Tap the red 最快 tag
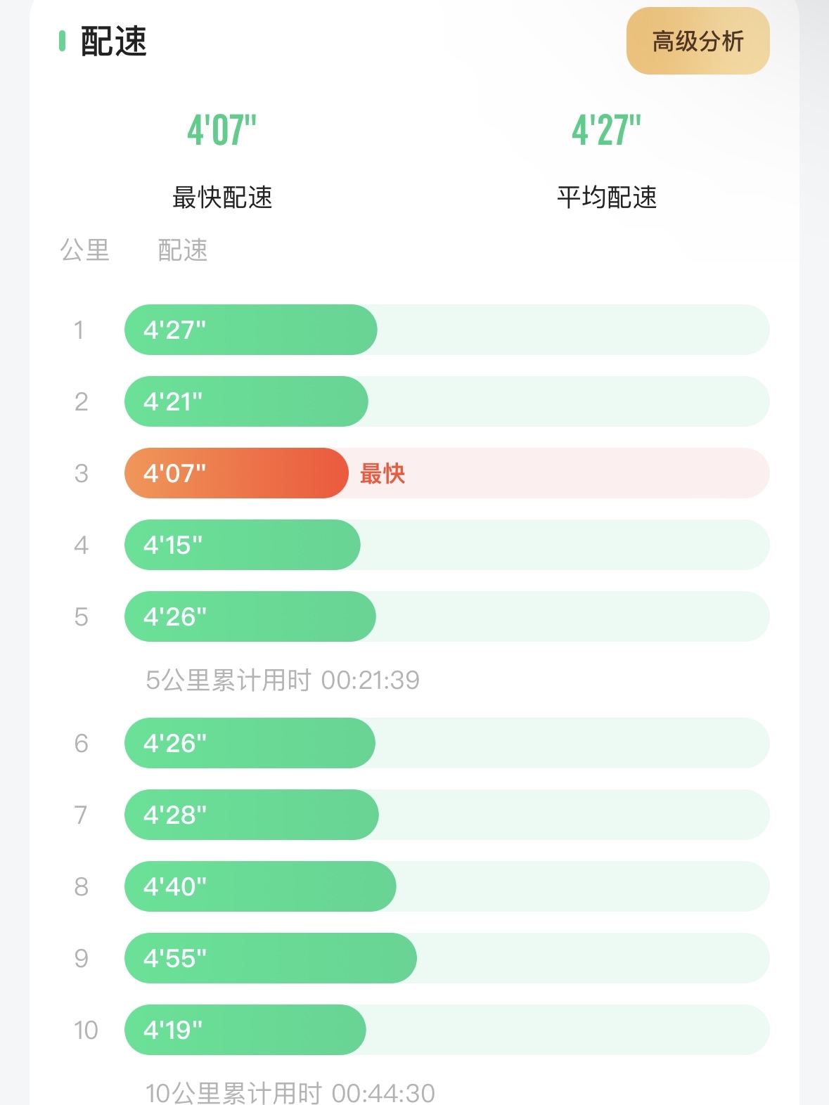The width and height of the screenshot is (829, 1105). 383,474
